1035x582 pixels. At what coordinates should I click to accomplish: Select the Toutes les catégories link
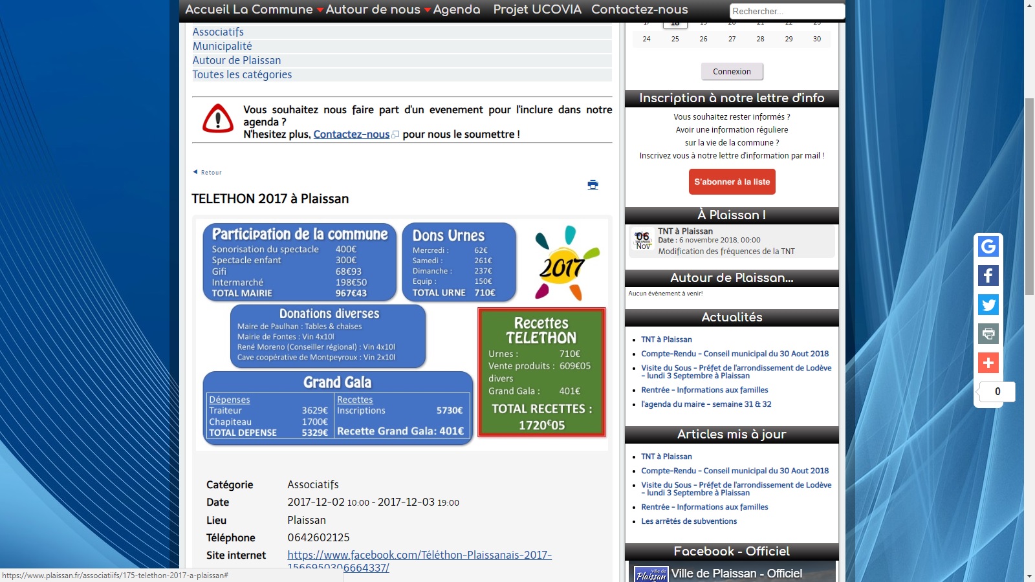242,74
